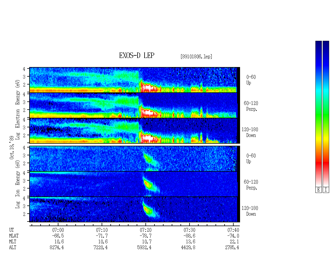This screenshot has height=255, width=330.
Task: Click the altitude value 2785.4
Action: click(x=232, y=248)
